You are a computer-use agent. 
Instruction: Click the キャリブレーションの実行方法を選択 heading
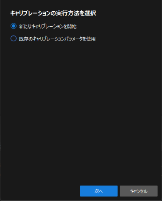pyautogui.click(x=53, y=13)
